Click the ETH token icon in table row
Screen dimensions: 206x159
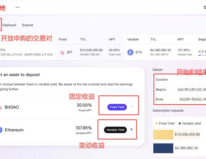[130, 52]
